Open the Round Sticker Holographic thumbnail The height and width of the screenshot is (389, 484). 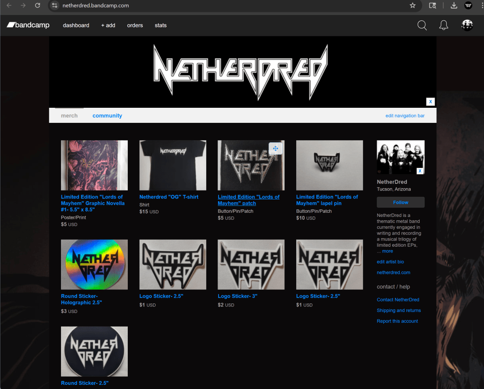[94, 264]
